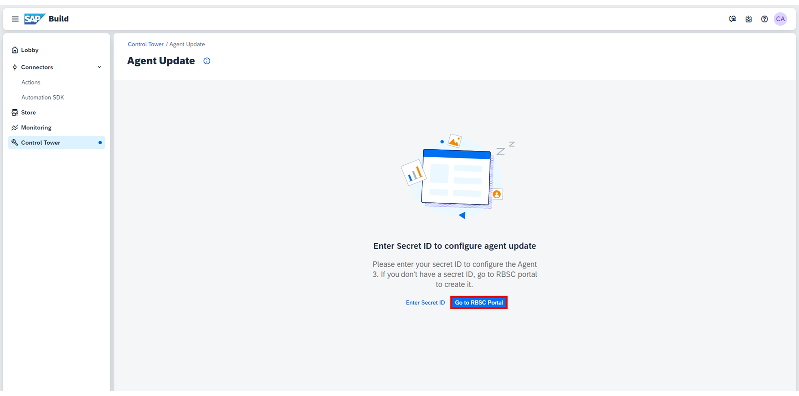Click the Store shop icon in sidebar
Screen dimensions: 799x396
pos(15,112)
